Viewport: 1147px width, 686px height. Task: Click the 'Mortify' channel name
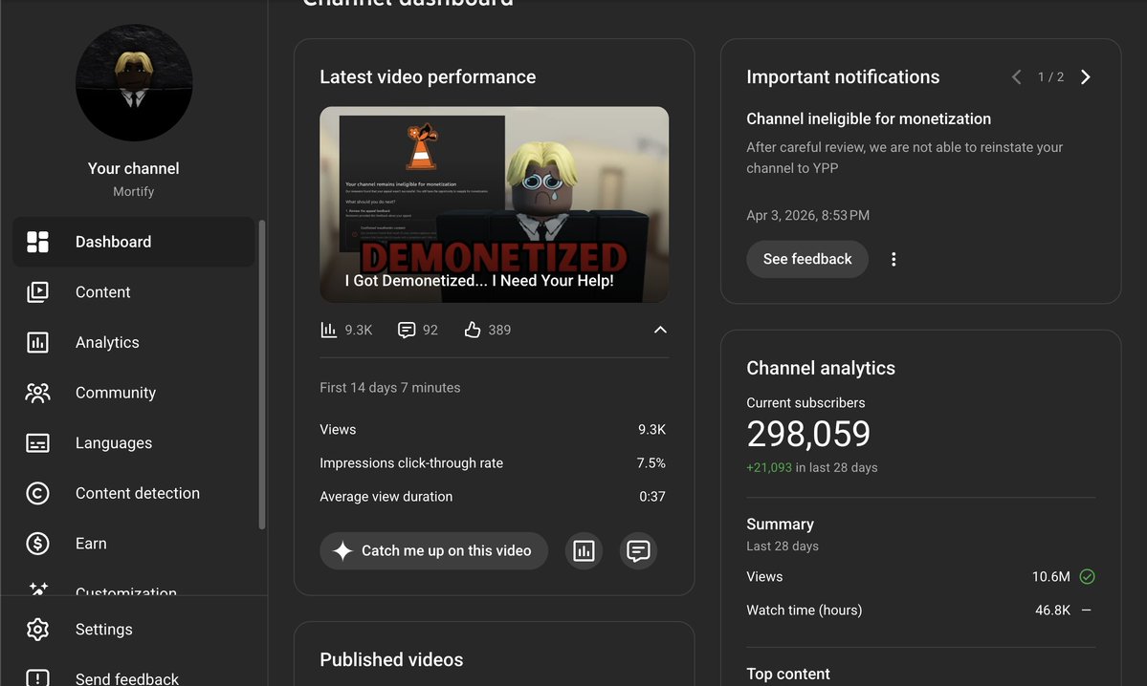click(x=133, y=191)
